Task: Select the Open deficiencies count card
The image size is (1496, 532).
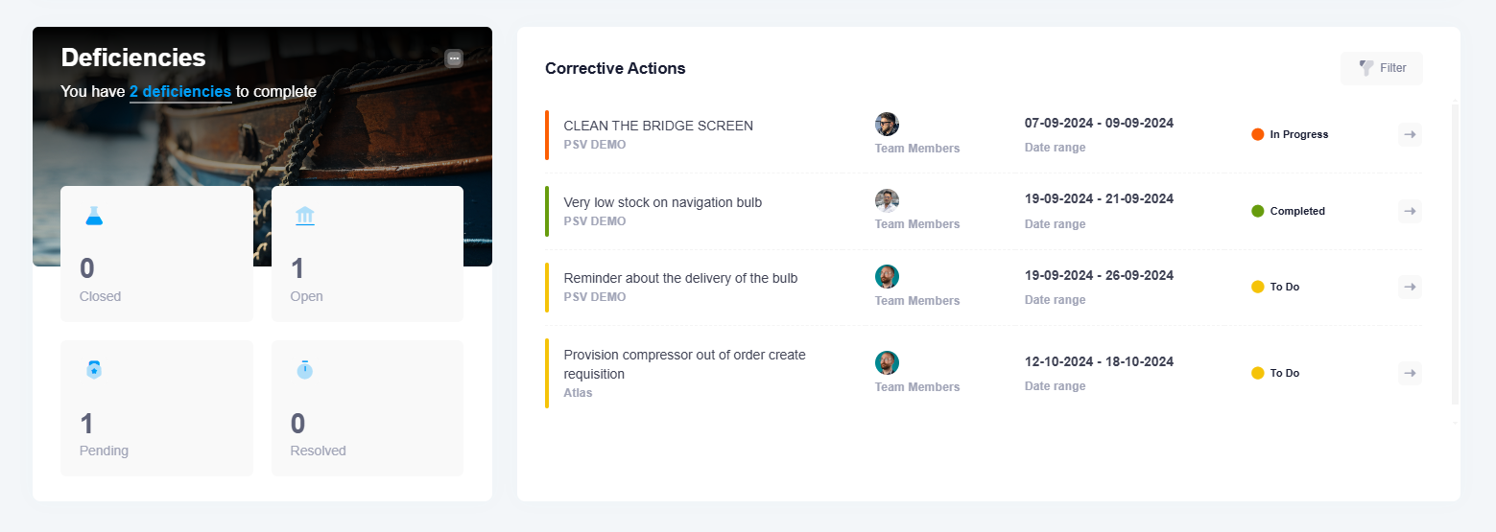Action: pos(368,254)
